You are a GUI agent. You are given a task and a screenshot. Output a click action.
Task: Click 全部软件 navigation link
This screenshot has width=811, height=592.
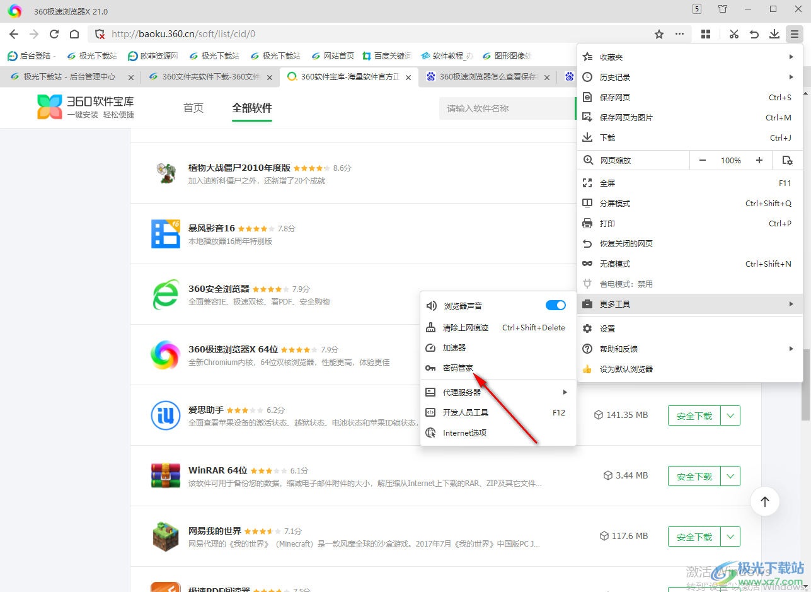point(252,108)
